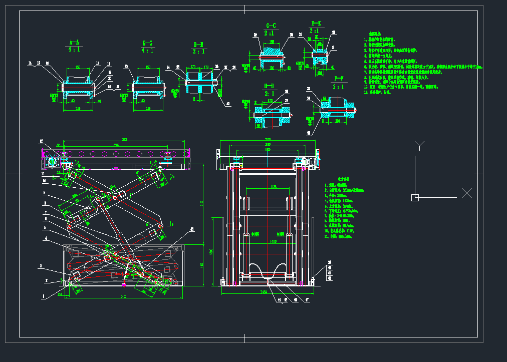Image resolution: width=507 pixels, height=362 pixels.
Task: Select the G-G section view title
Action: [x=147, y=43]
